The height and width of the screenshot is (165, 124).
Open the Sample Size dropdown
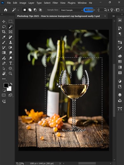[72, 10]
